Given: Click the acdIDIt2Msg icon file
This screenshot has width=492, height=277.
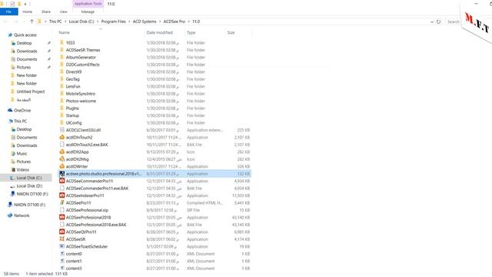Looking at the screenshot, I should [61, 159].
